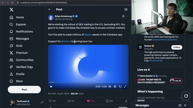Click the DEX link in the post text
Viewport: 193px width, 108px height.
(x=81, y=24)
